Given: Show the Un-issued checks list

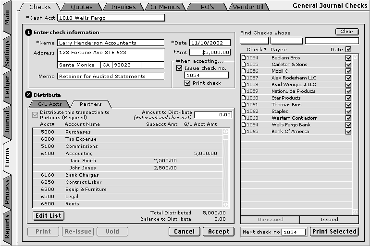Looking at the screenshot, I should (270, 220).
